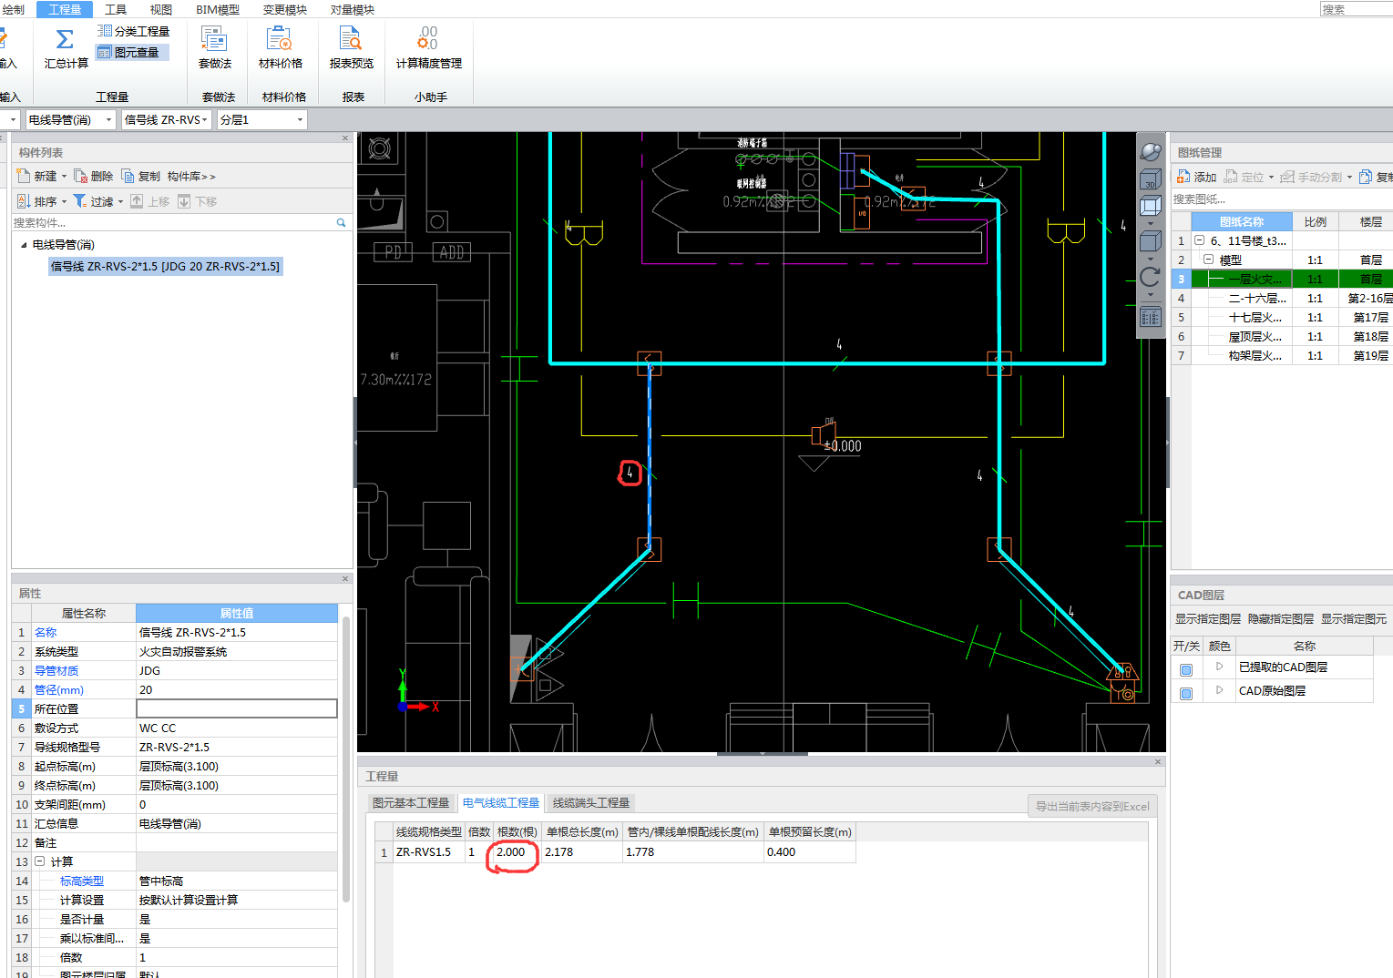Viewport: 1393px width, 978px height.
Task: Click the rotate view icon
Action: [x=1151, y=277]
